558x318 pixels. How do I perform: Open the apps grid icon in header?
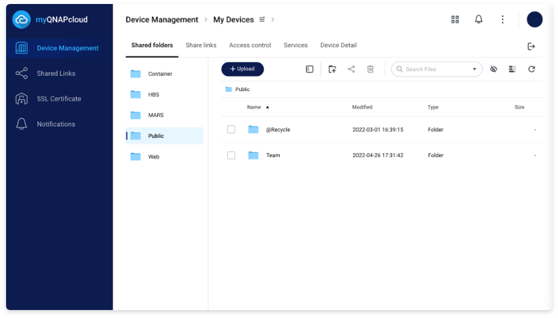[455, 19]
